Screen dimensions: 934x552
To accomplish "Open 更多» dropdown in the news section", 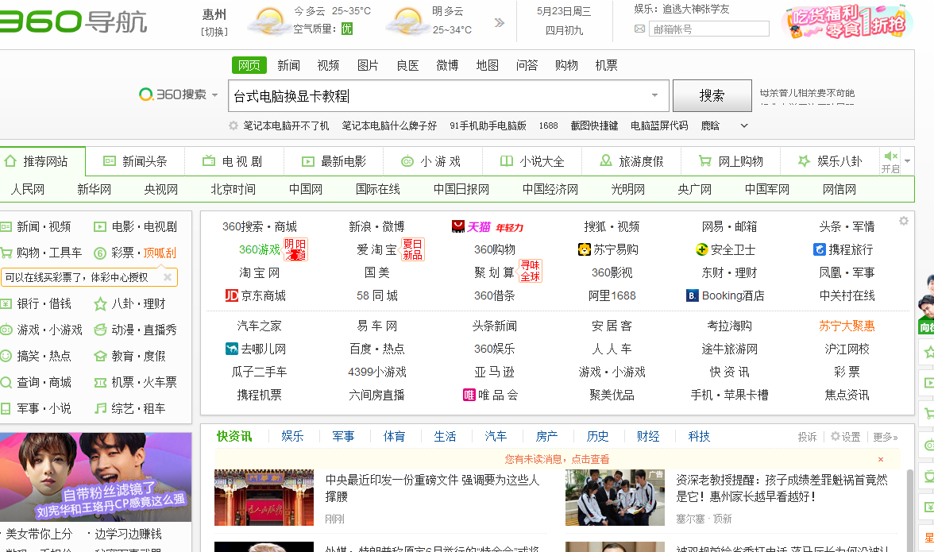I will tap(880, 436).
